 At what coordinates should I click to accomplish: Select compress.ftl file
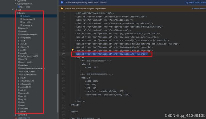tap(26, 38)
